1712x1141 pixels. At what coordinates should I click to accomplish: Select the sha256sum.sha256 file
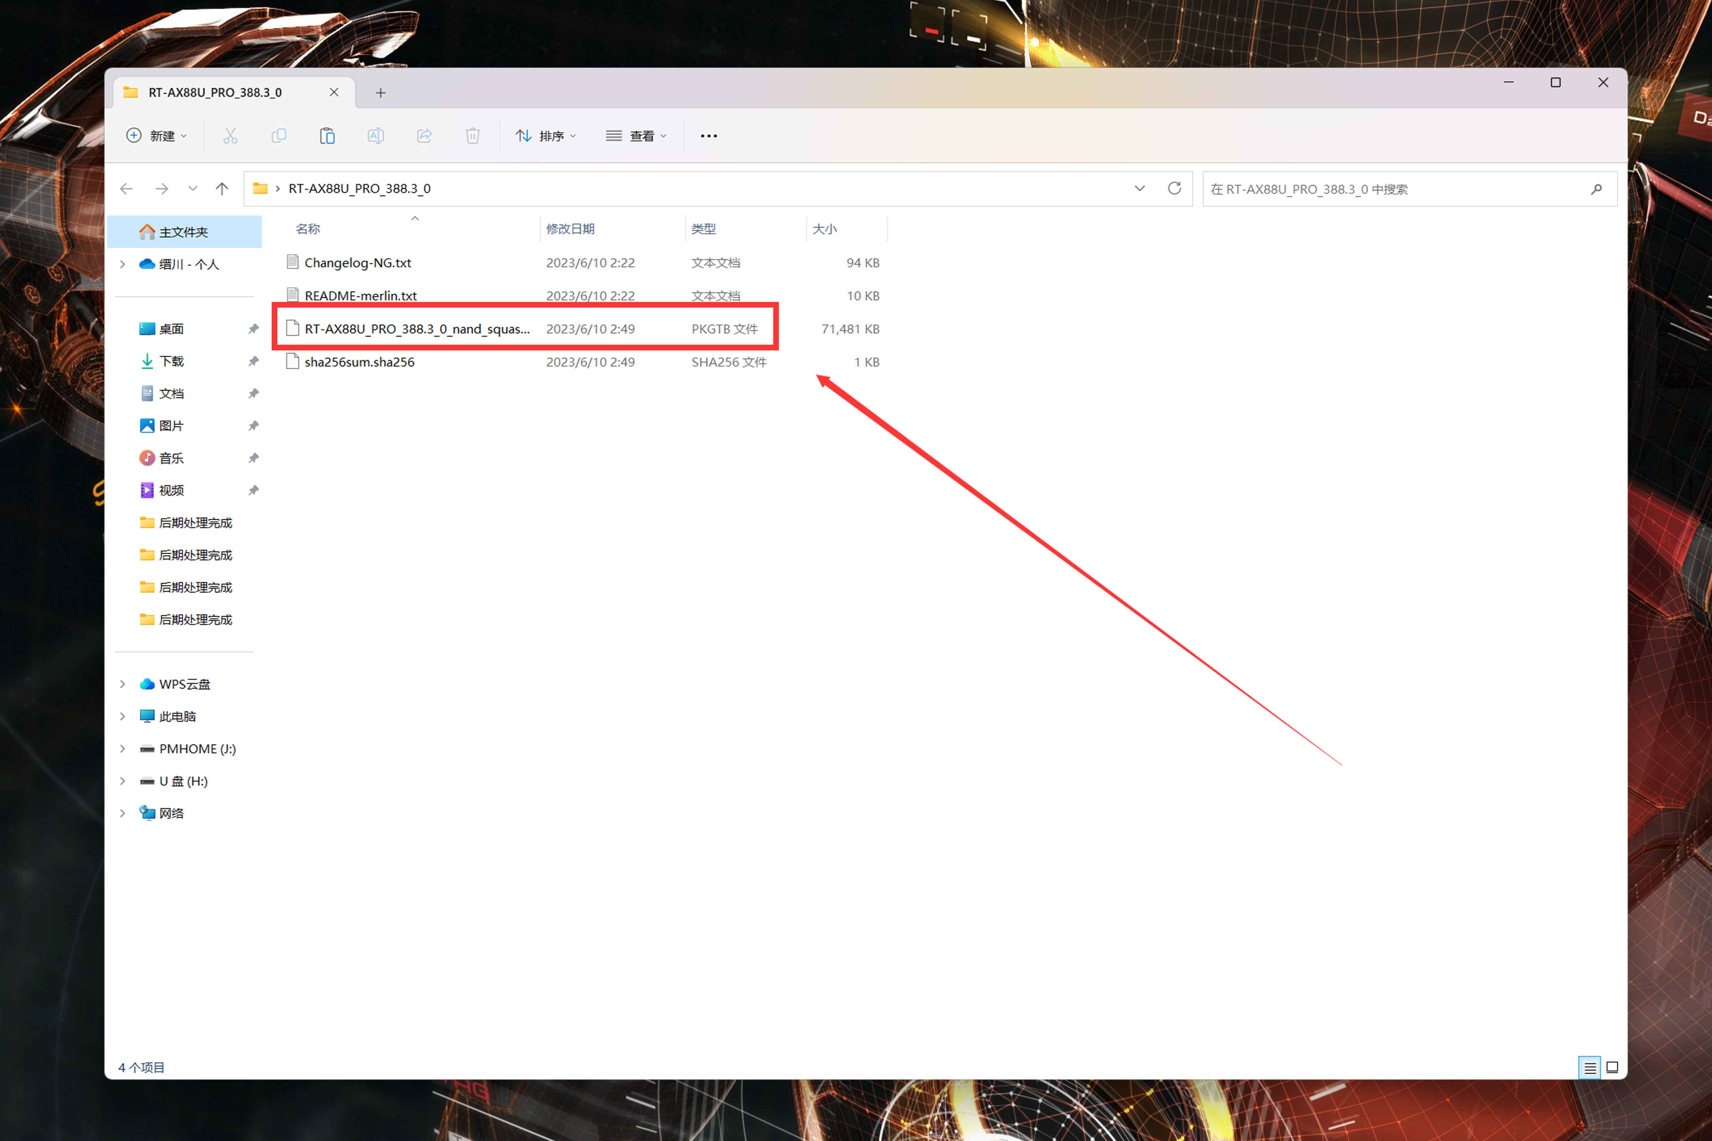[359, 362]
